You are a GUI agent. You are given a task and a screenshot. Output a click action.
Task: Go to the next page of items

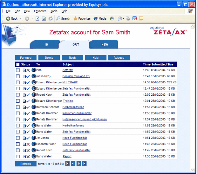pyautogui.click(x=79, y=164)
